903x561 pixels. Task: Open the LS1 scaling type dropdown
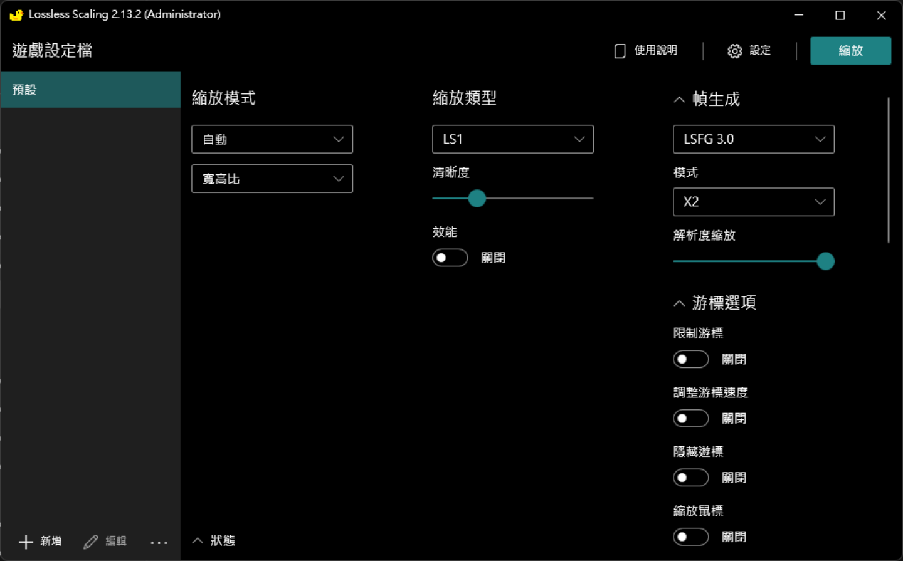point(513,139)
